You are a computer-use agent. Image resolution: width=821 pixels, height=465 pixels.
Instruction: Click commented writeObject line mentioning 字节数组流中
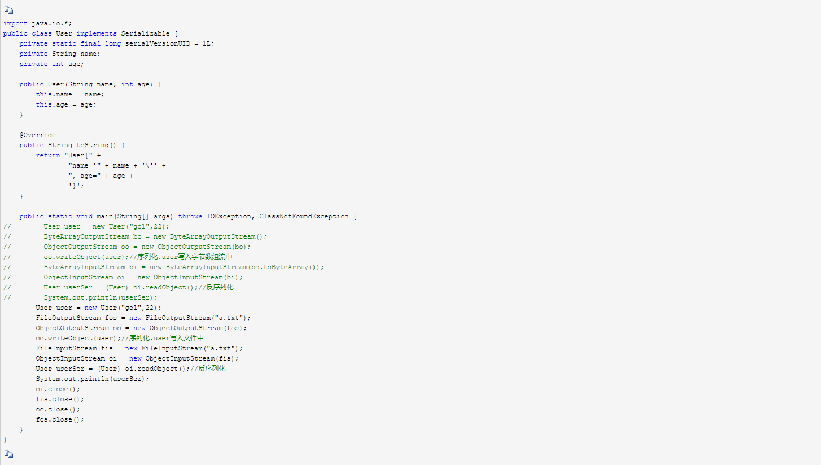pyautogui.click(x=118, y=257)
